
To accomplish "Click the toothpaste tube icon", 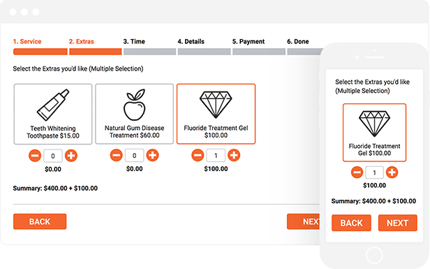I will (x=53, y=105).
